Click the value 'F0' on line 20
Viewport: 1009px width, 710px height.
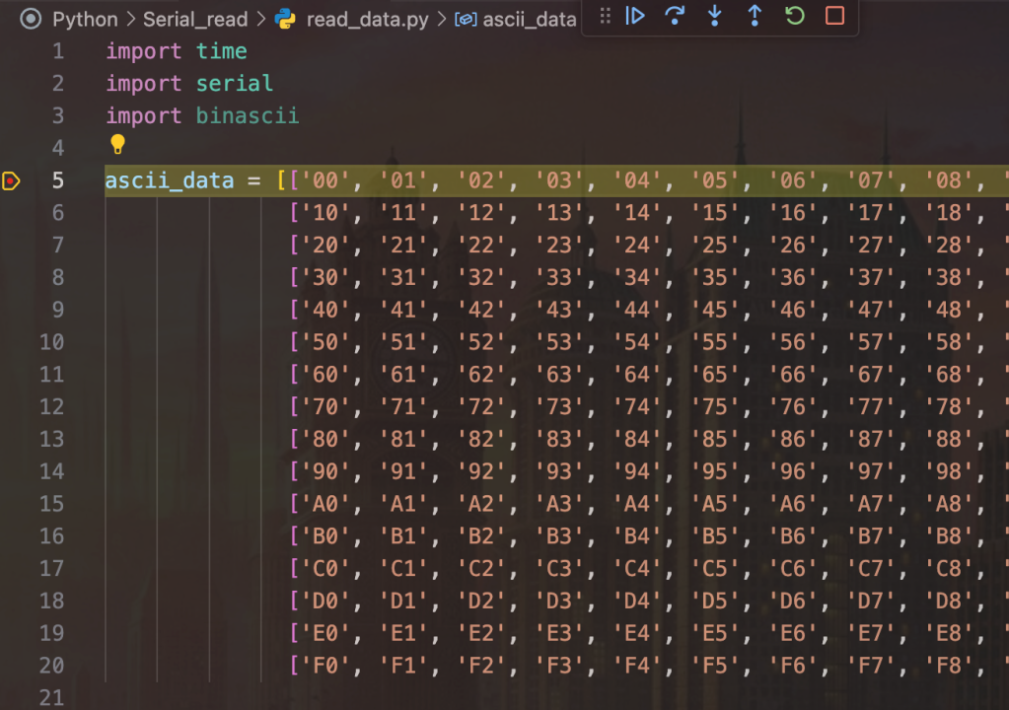(x=324, y=665)
